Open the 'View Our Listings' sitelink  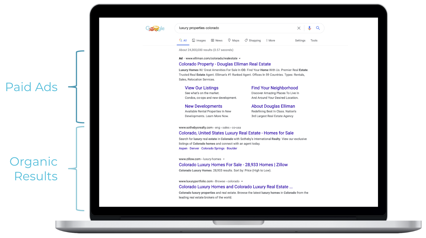202,88
